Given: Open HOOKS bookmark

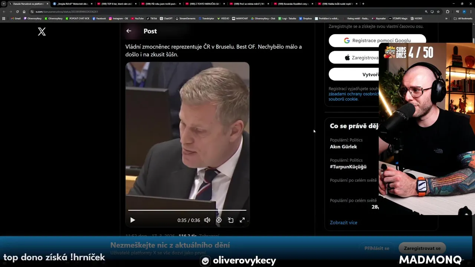Looking at the screenshot, I should (416, 18).
